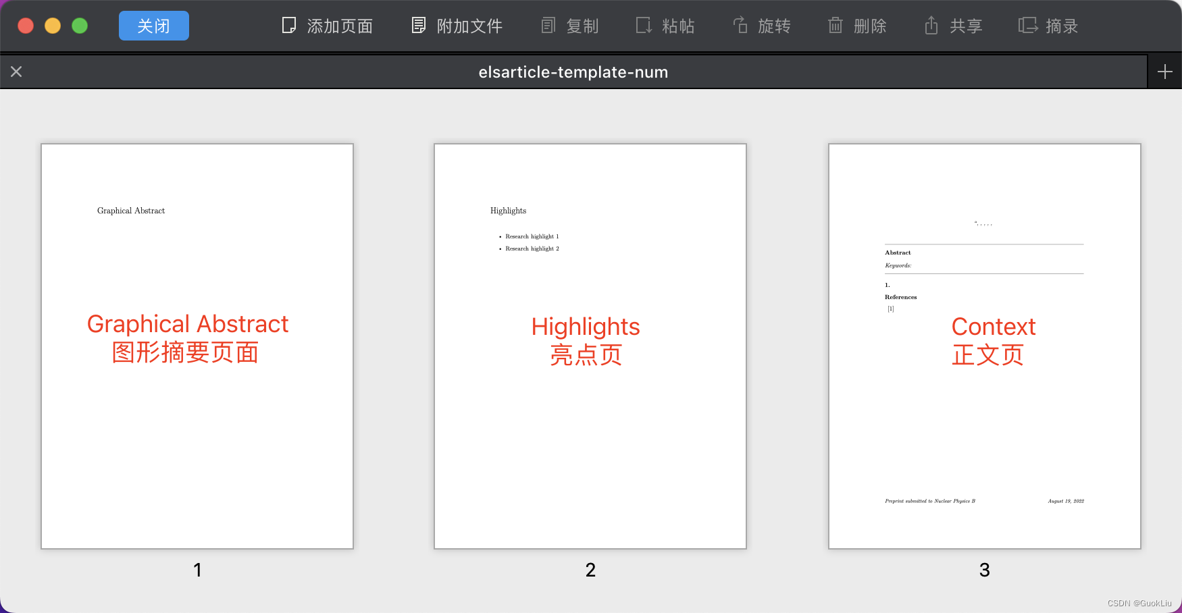Image resolution: width=1182 pixels, height=613 pixels.
Task: Click the yellow minimize traffic light
Action: [52, 25]
